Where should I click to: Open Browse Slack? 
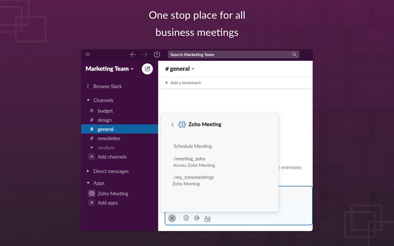click(x=108, y=86)
